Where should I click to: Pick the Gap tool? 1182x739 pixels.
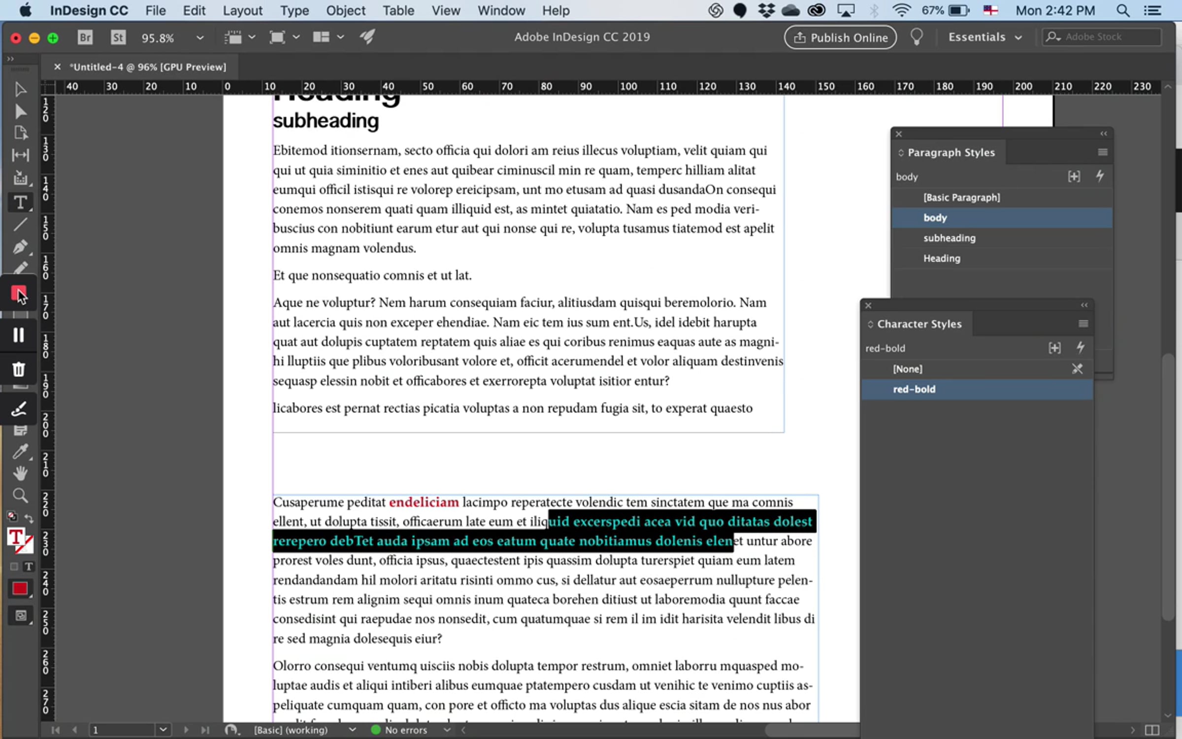(x=20, y=155)
